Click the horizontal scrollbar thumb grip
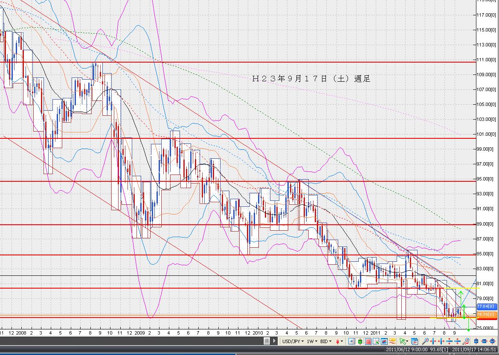Image resolution: width=499 pixels, height=355 pixels. (x=267, y=341)
